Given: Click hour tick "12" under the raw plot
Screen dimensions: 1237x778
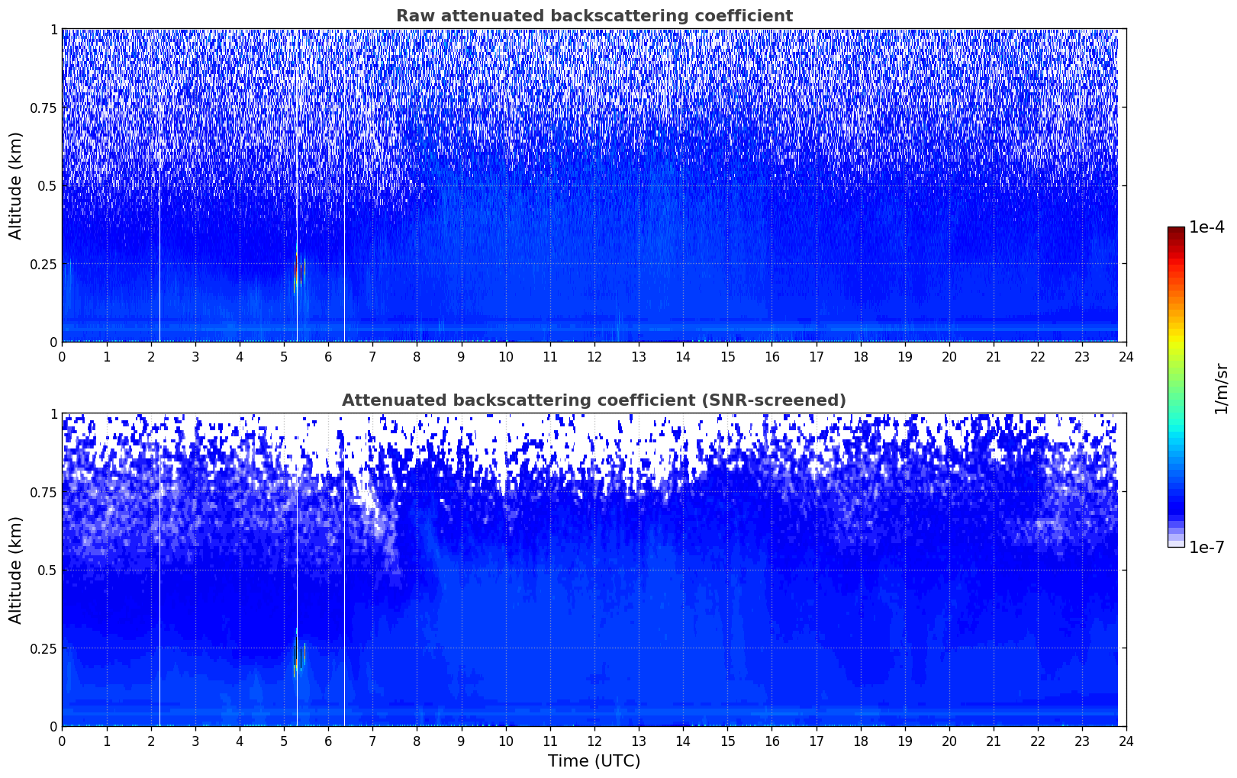Looking at the screenshot, I should tap(594, 356).
